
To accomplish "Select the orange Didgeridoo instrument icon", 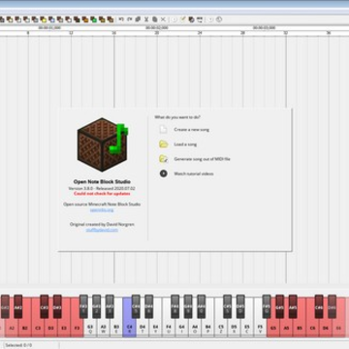I will click(85, 19).
